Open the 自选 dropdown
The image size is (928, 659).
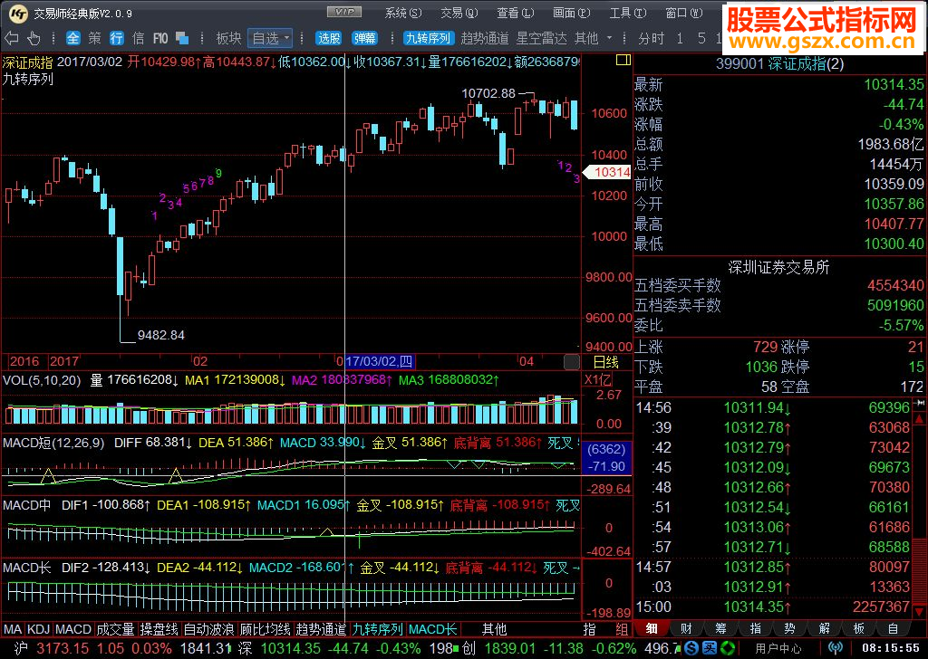point(270,38)
